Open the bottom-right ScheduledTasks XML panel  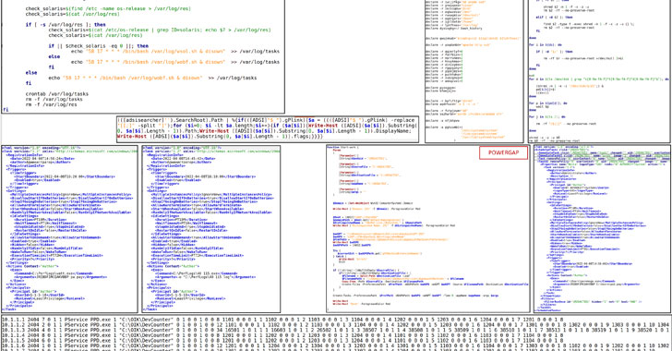click(x=602, y=228)
